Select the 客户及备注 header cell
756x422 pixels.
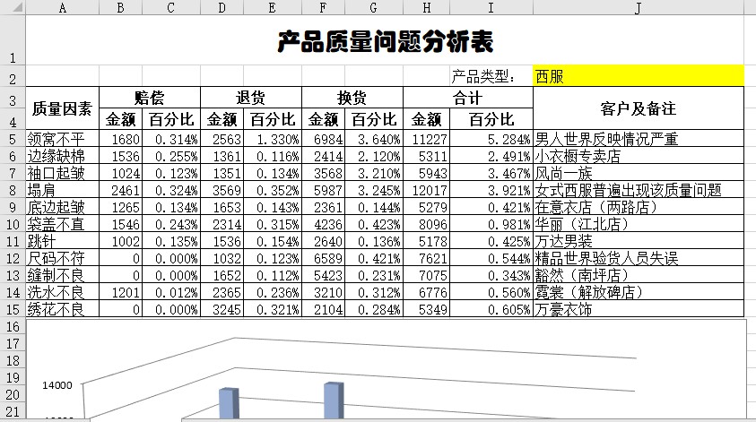[x=638, y=108]
